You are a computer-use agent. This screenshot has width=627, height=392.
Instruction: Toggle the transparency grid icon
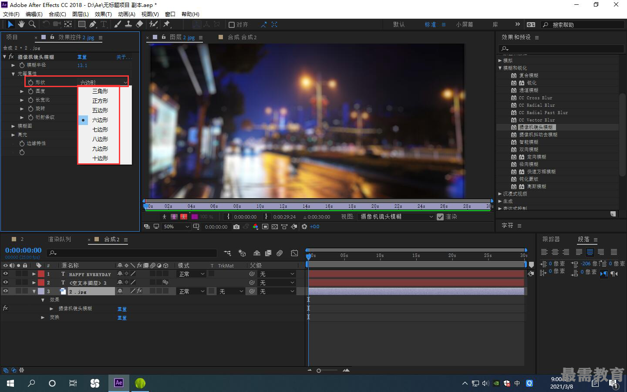[x=275, y=226]
